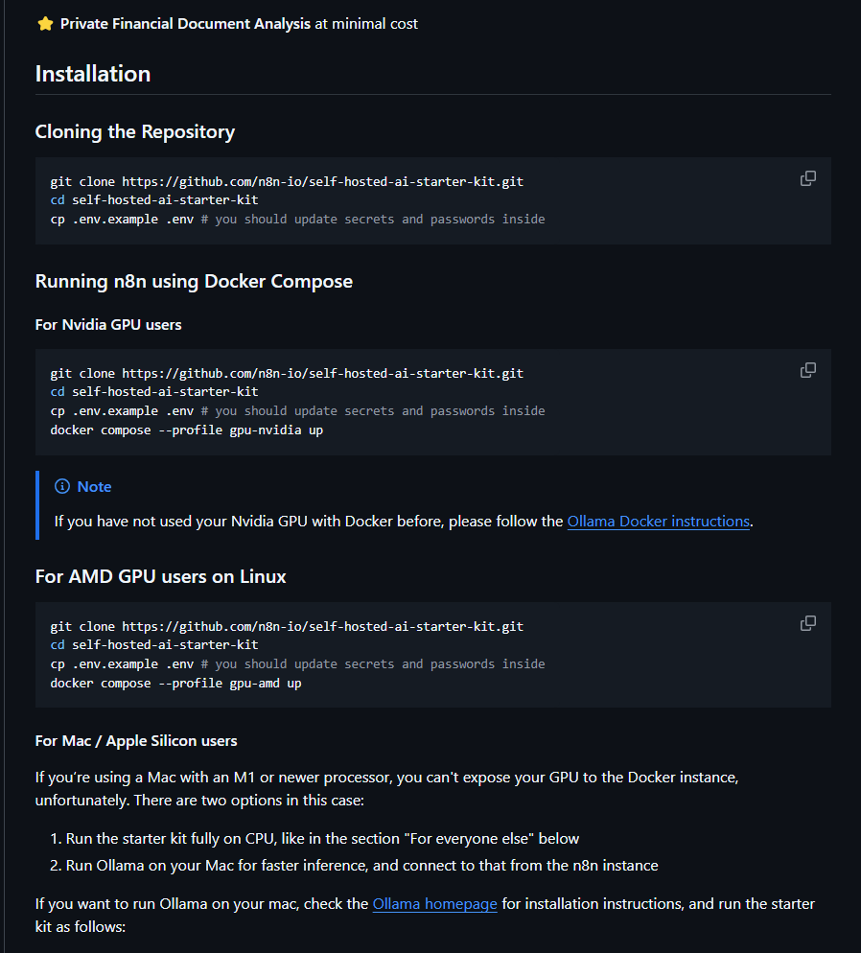The height and width of the screenshot is (953, 861).
Task: Click the docker compose gpu-nvidia command line
Action: [186, 430]
